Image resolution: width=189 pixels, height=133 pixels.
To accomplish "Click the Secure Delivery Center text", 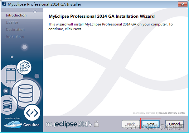I will pos(172,113).
